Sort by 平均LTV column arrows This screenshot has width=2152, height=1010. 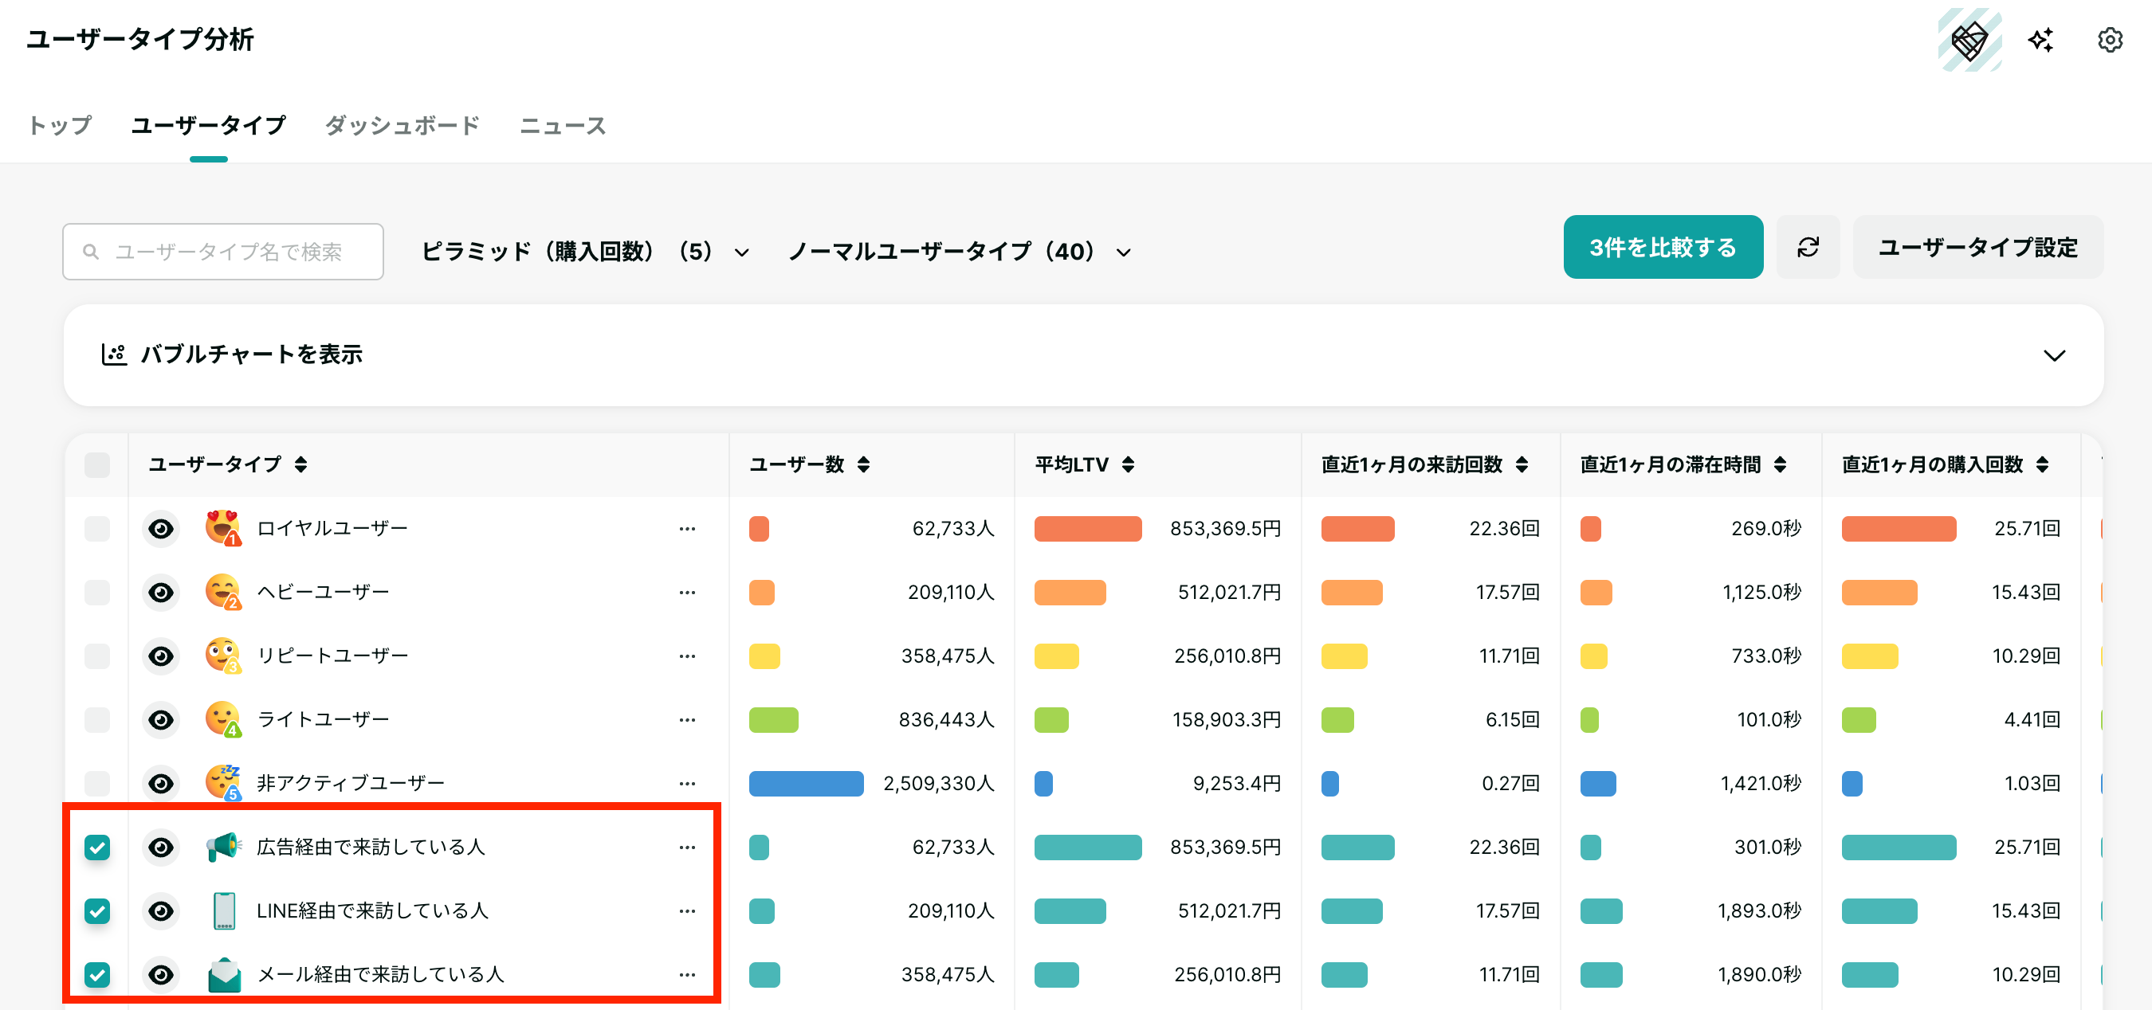[x=1128, y=464]
